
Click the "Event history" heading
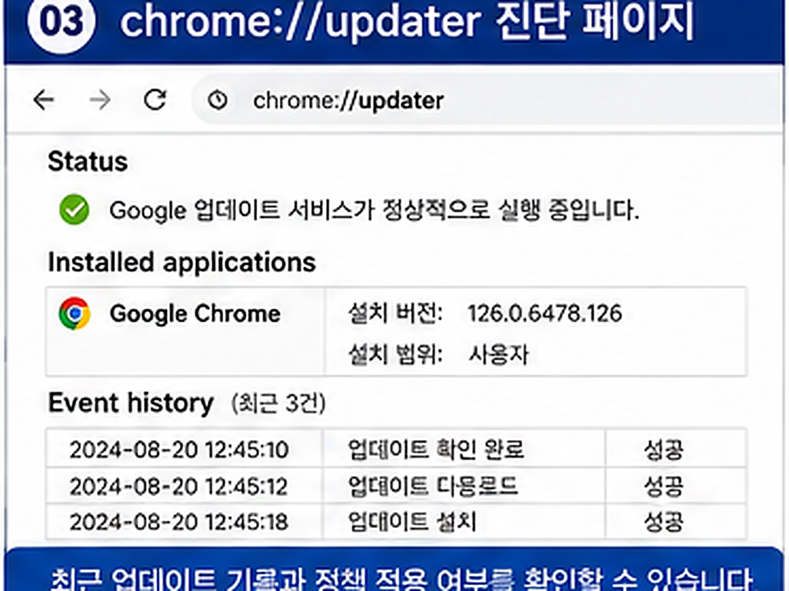pyautogui.click(x=131, y=403)
